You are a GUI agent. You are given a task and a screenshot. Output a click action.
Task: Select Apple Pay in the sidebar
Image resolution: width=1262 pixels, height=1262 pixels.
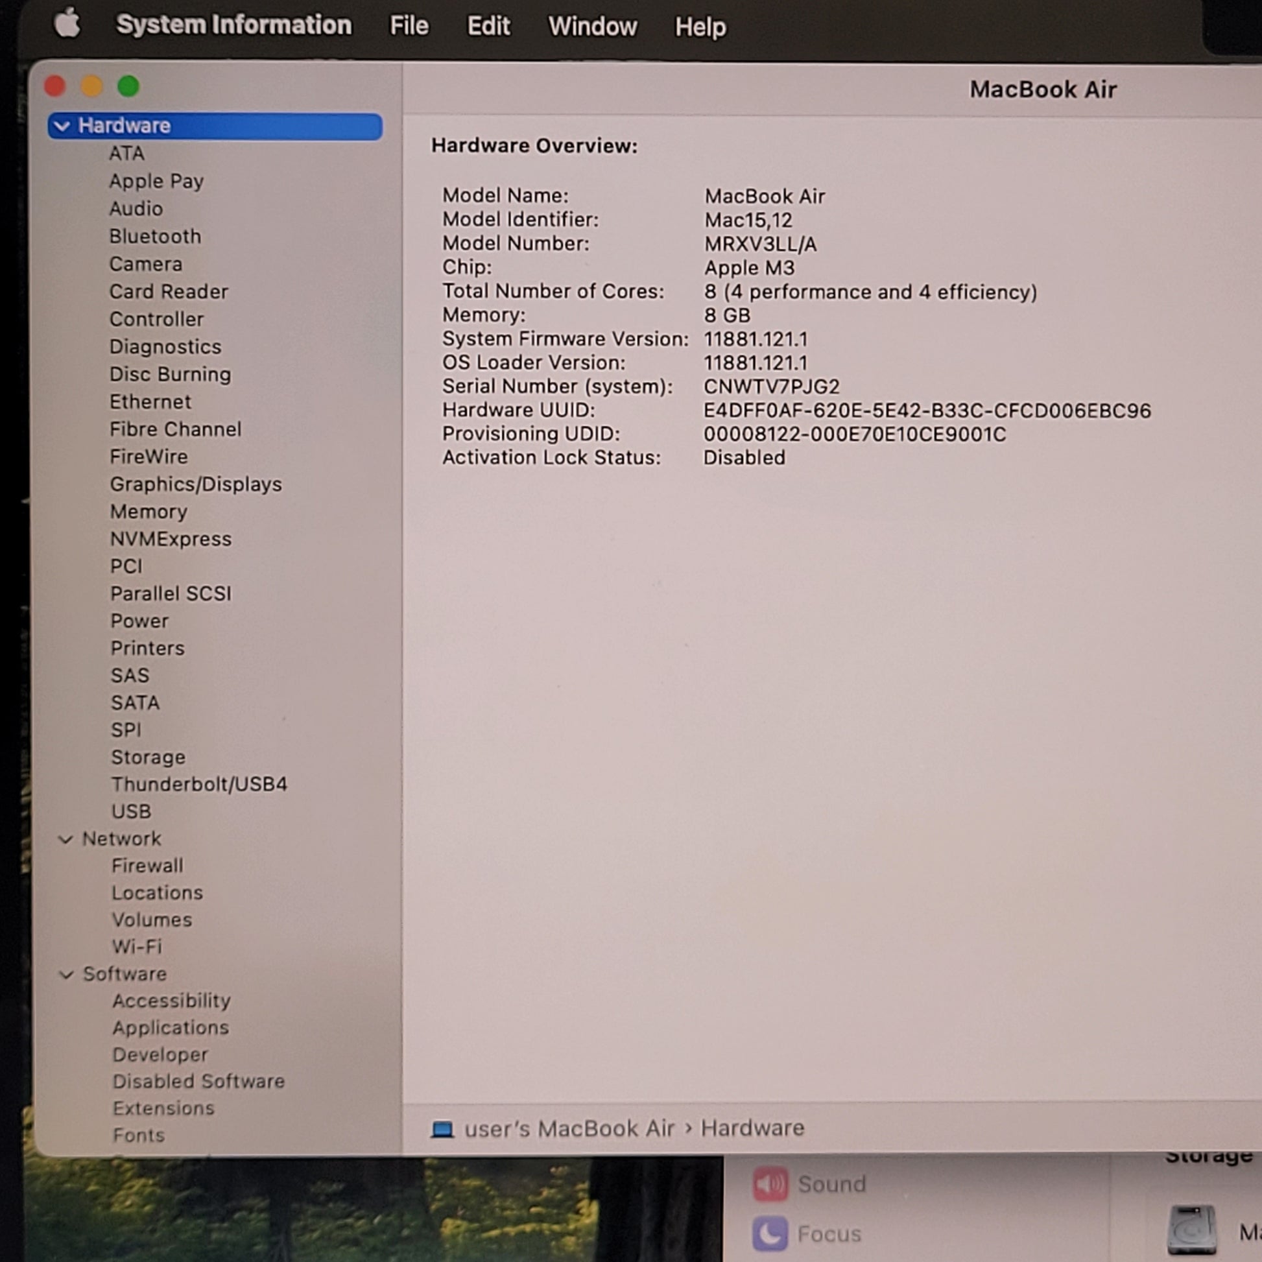(157, 181)
